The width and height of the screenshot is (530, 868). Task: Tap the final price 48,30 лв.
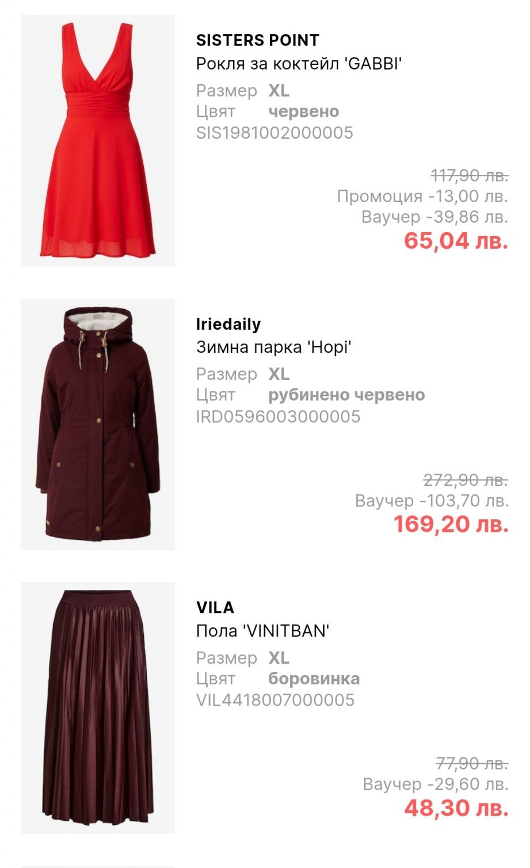(x=456, y=808)
